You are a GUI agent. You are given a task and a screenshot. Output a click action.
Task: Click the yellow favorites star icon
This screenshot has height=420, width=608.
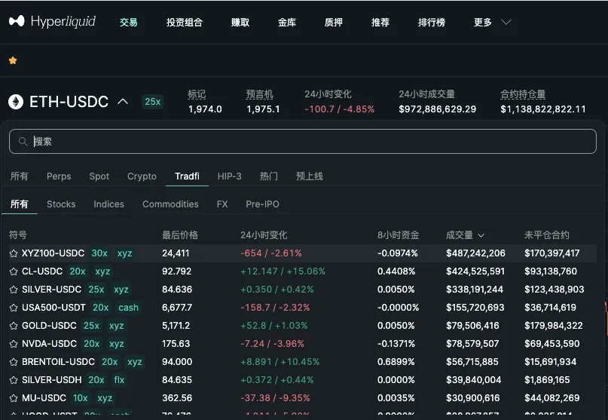point(13,60)
